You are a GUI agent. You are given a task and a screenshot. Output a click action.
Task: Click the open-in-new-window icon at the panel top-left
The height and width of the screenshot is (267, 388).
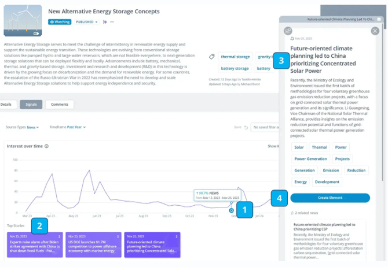288,31
